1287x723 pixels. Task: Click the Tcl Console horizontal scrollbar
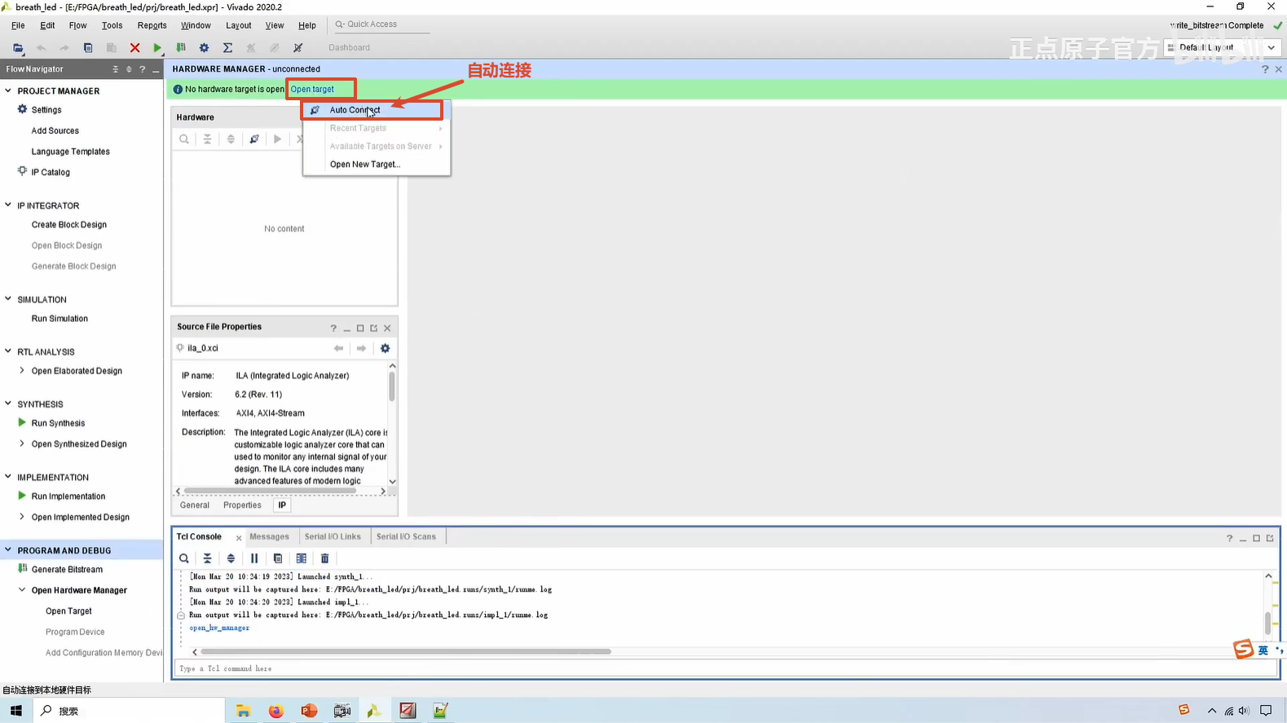[406, 651]
